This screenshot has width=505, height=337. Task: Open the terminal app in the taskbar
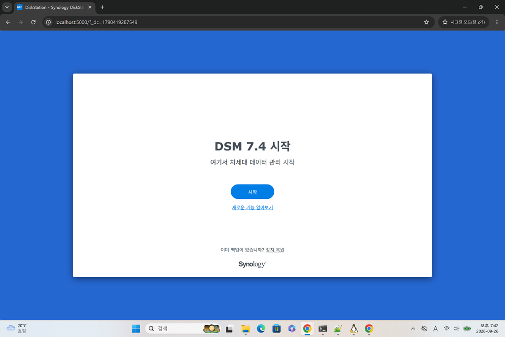tap(323, 328)
